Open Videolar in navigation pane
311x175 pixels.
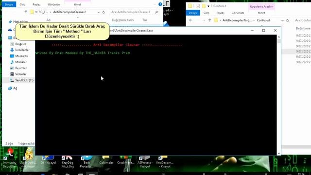tap(20, 74)
